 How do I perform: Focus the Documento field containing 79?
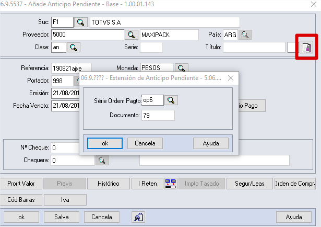(x=158, y=115)
